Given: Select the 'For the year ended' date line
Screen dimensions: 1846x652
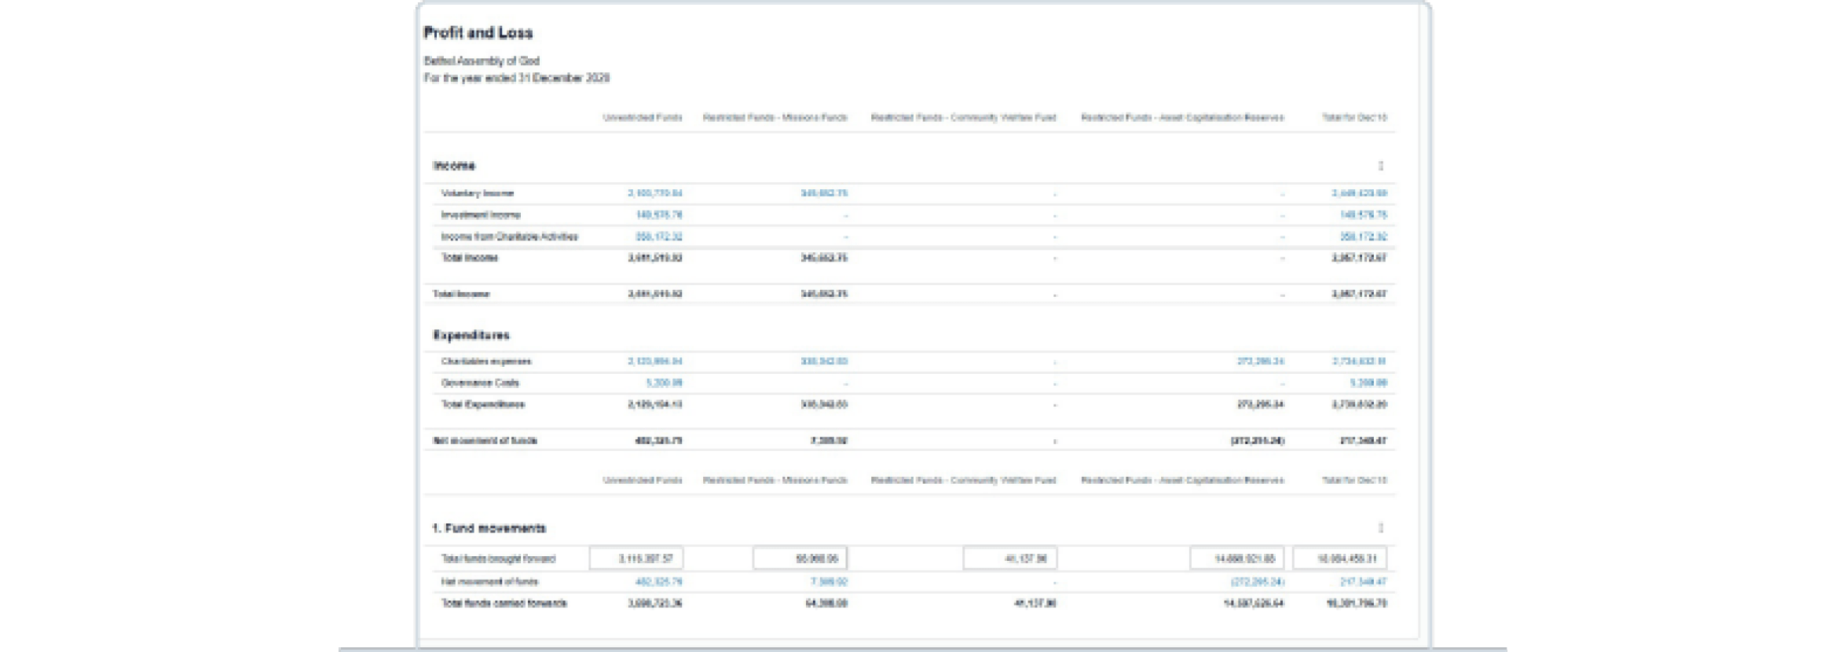Looking at the screenshot, I should pyautogui.click(x=517, y=78).
